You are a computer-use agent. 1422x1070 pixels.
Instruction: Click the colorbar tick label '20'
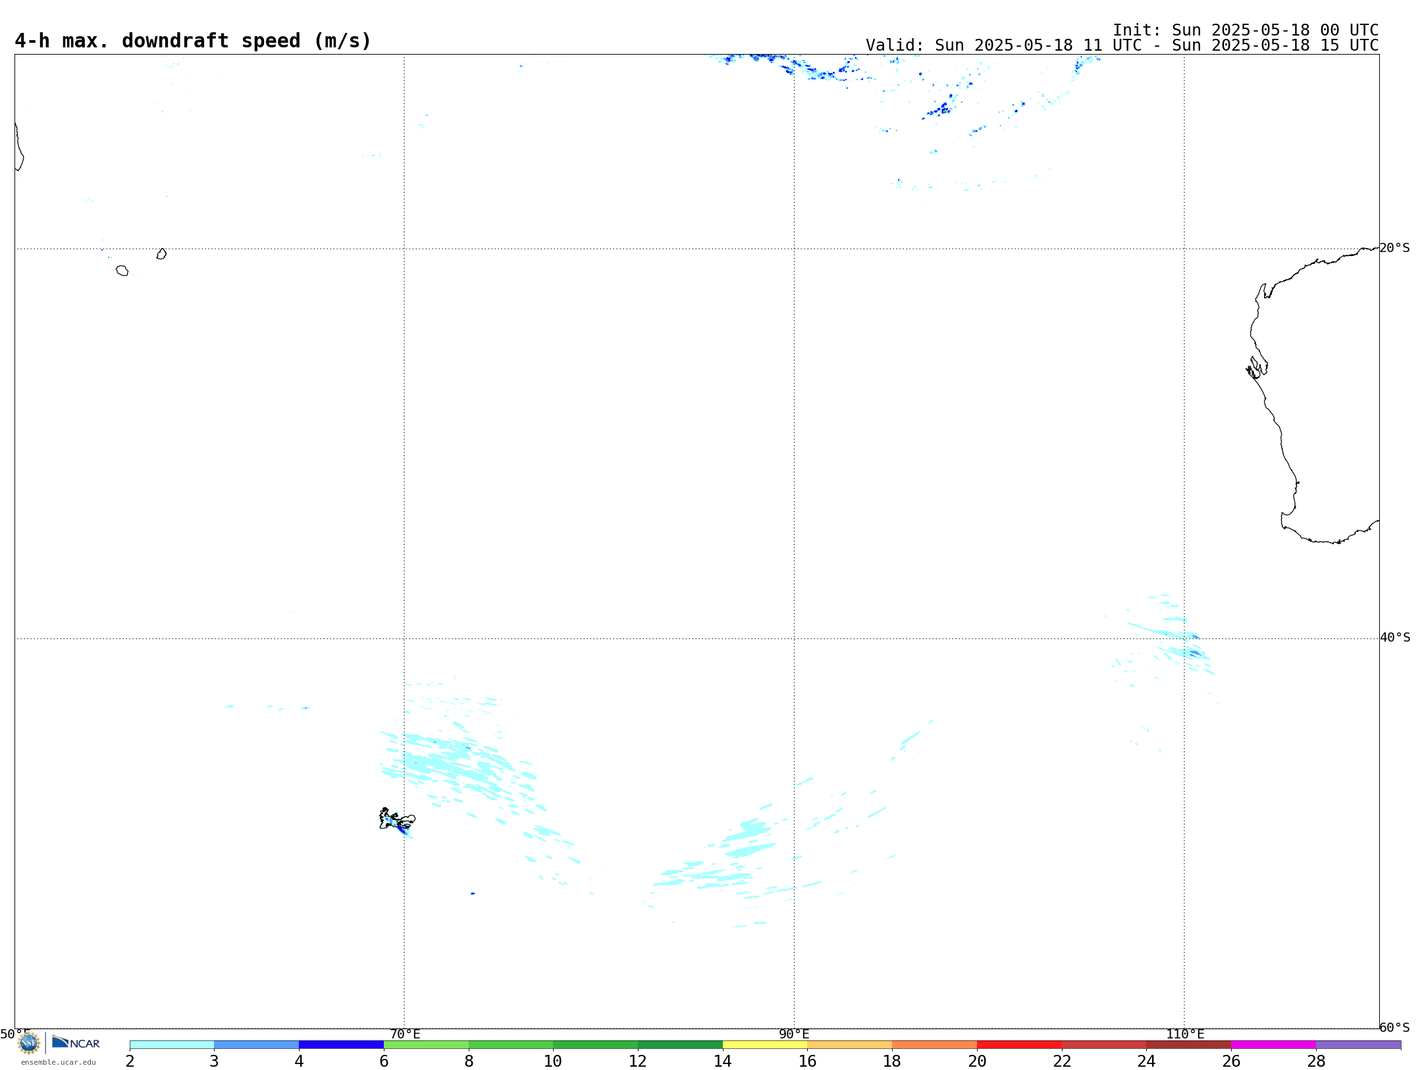coord(977,1061)
